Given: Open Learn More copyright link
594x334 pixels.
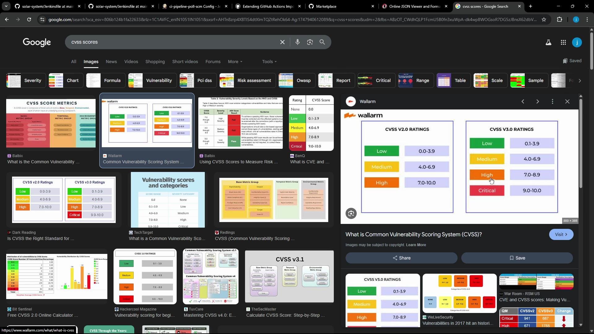Looking at the screenshot, I should coord(416,245).
